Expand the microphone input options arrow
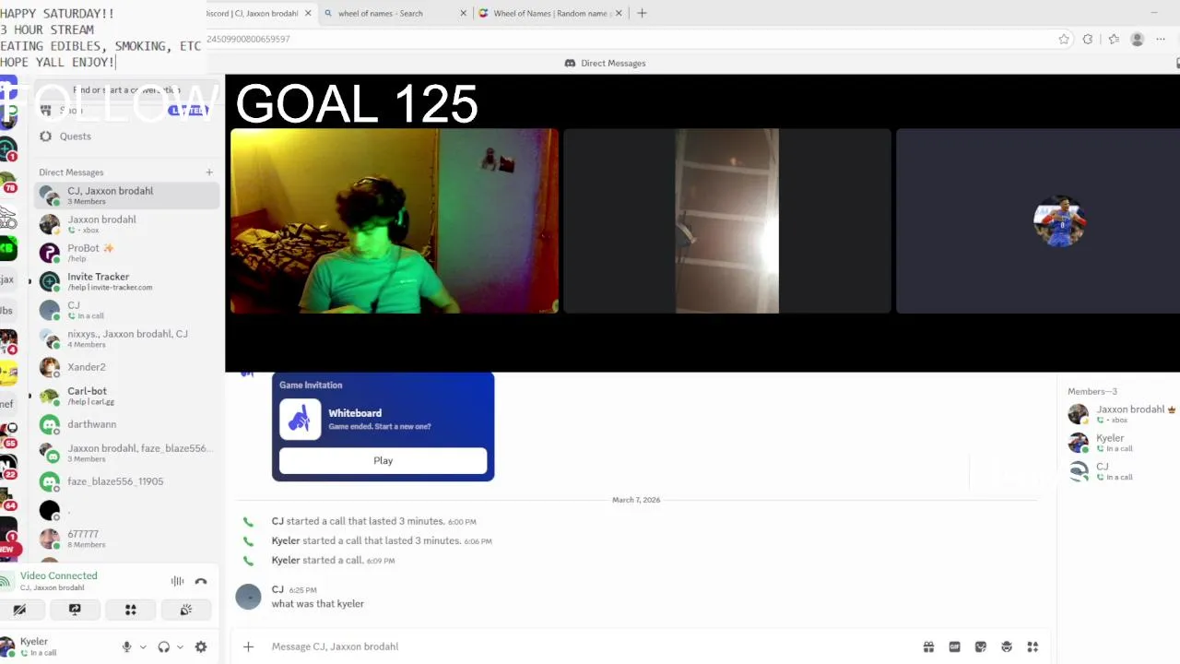This screenshot has height=664, width=1180. pos(143,646)
